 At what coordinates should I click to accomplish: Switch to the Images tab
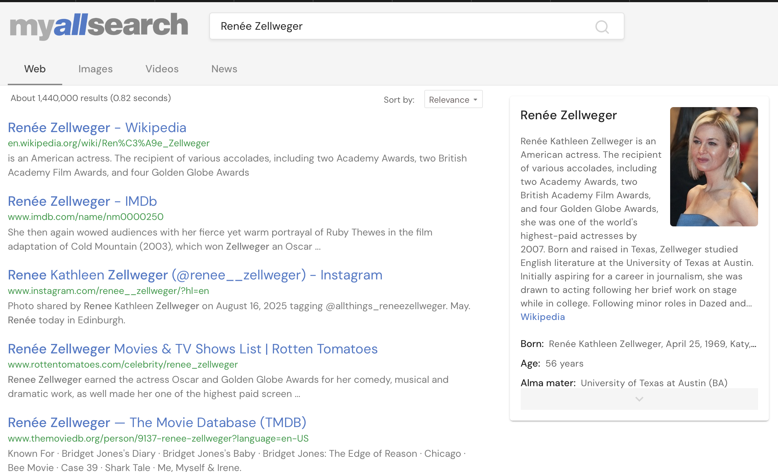click(x=95, y=69)
